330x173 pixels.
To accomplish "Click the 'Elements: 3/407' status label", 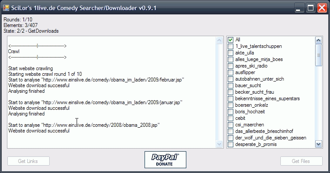I will 20,25.
